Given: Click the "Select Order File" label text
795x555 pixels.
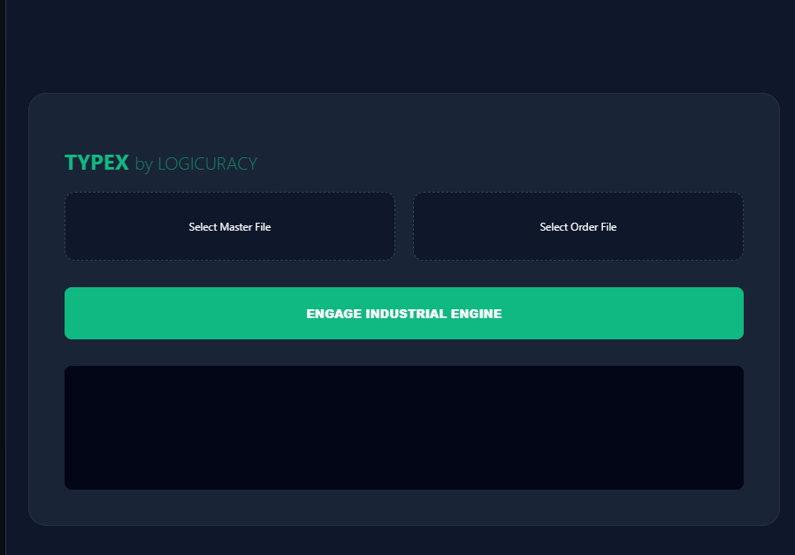Looking at the screenshot, I should pos(577,227).
